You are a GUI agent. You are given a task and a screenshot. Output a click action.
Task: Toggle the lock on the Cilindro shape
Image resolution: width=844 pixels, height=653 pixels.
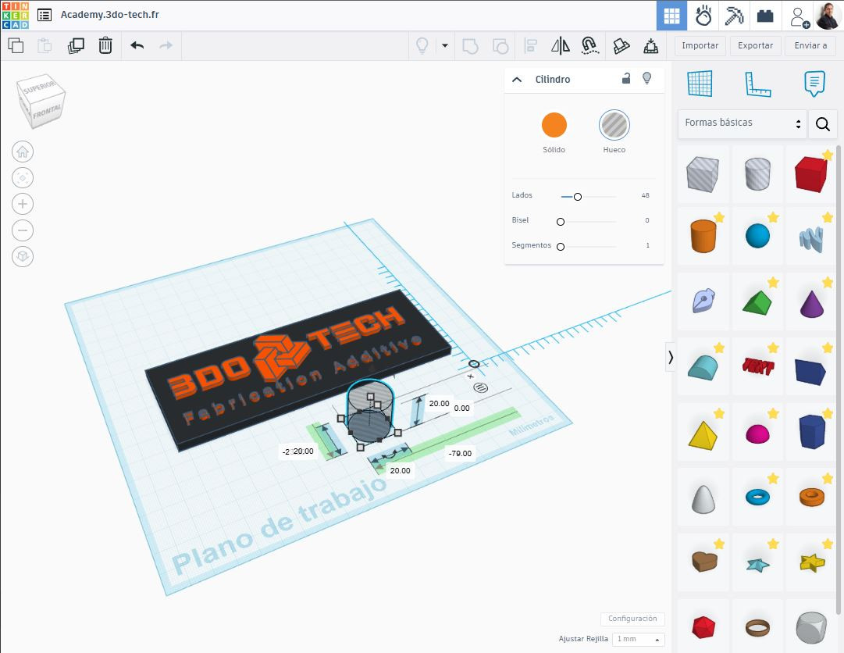tap(626, 79)
